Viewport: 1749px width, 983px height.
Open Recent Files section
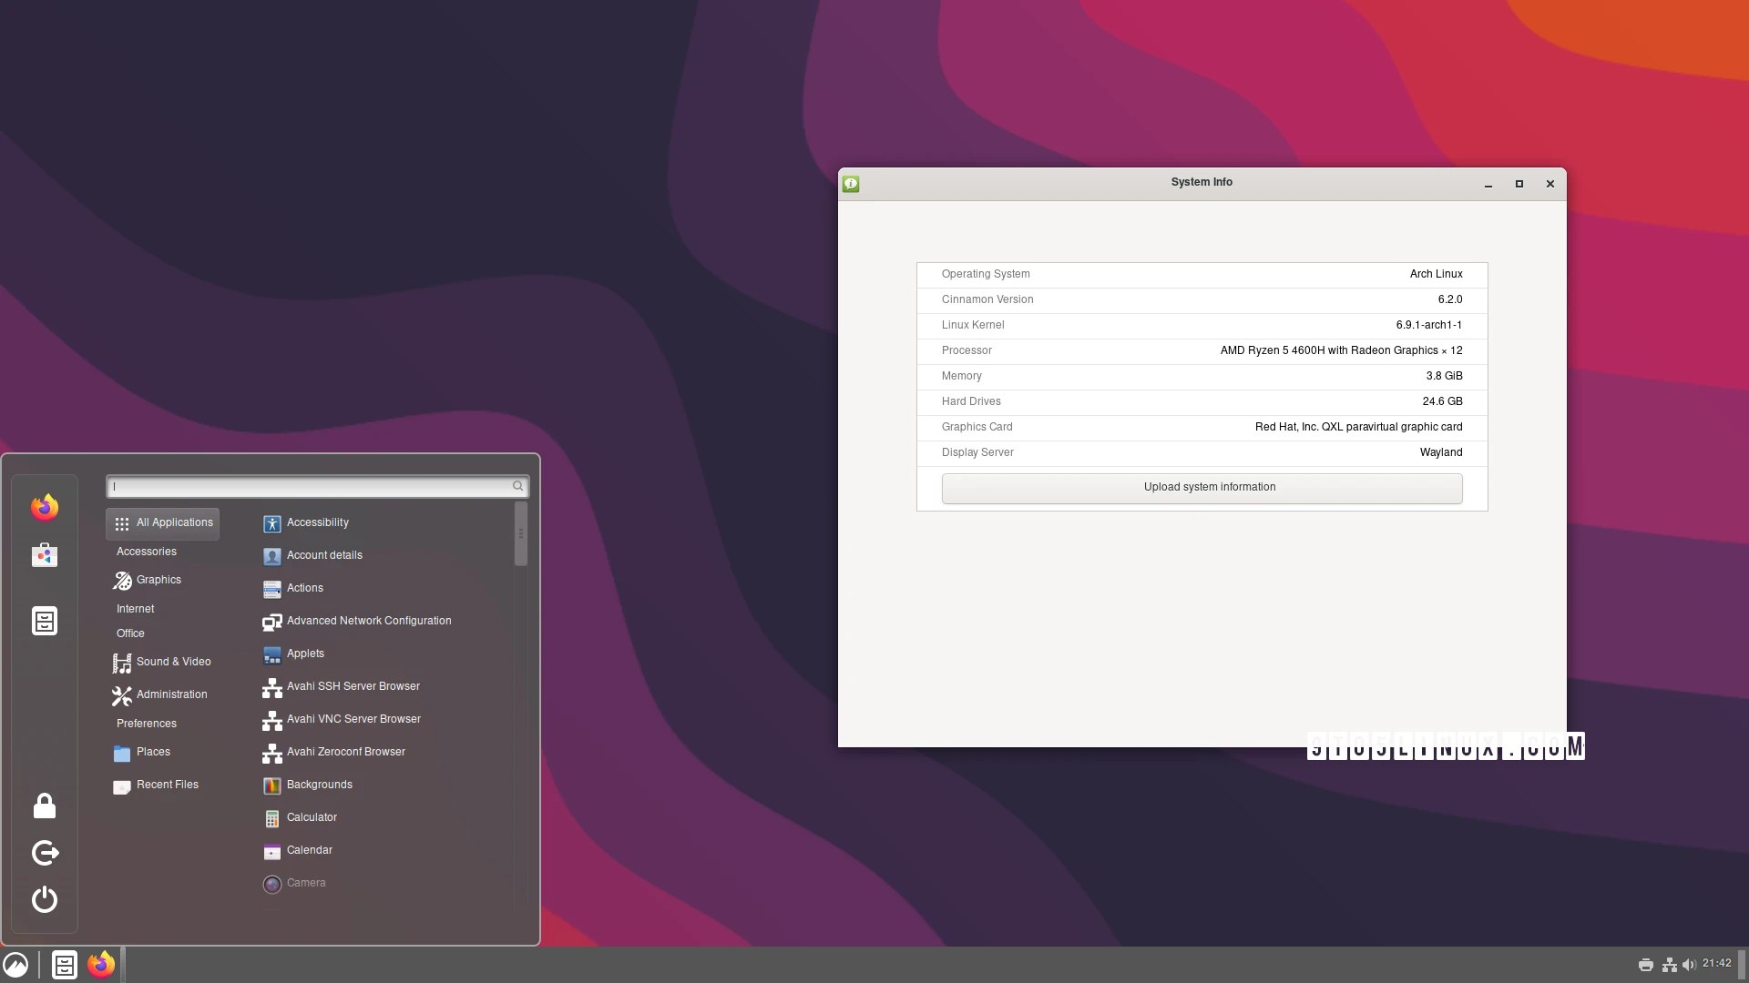[x=167, y=784]
